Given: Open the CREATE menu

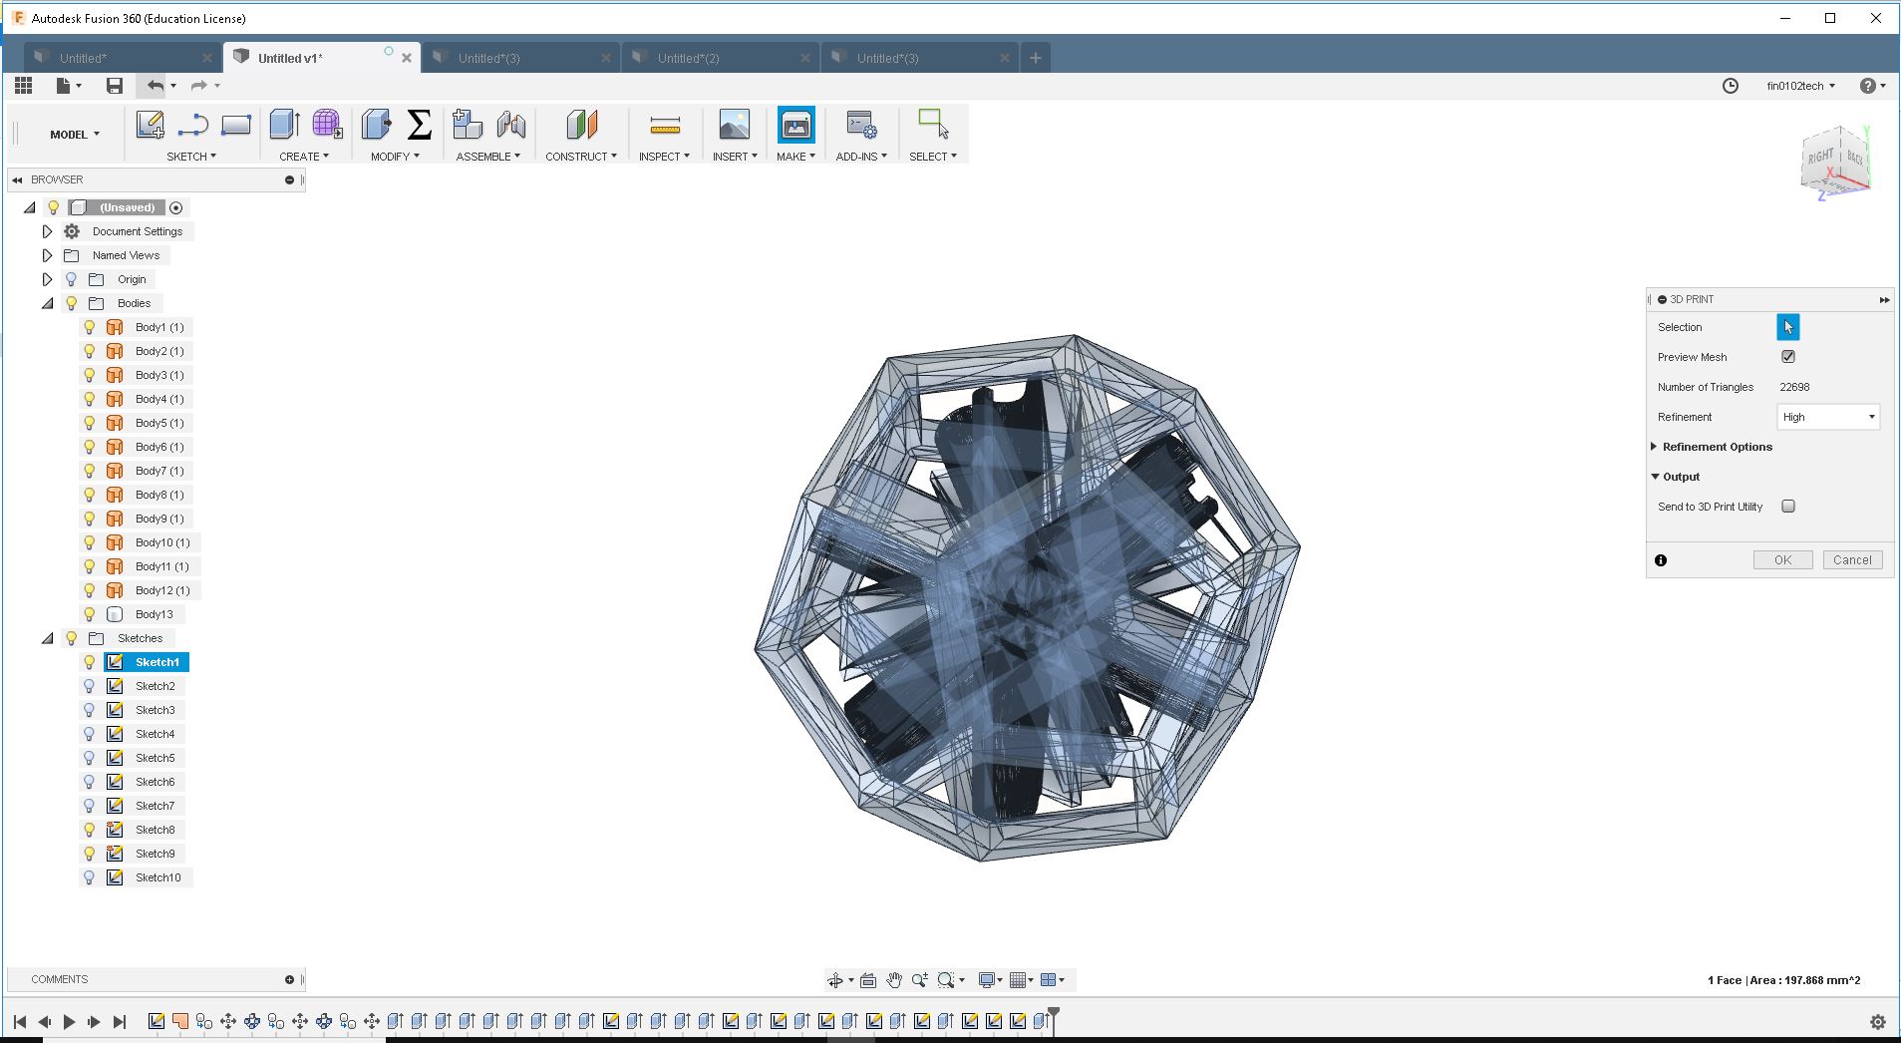Looking at the screenshot, I should click(304, 157).
